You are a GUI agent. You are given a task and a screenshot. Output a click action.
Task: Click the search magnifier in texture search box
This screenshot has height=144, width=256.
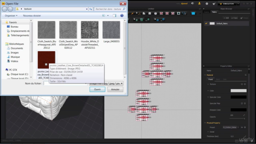[124, 9]
